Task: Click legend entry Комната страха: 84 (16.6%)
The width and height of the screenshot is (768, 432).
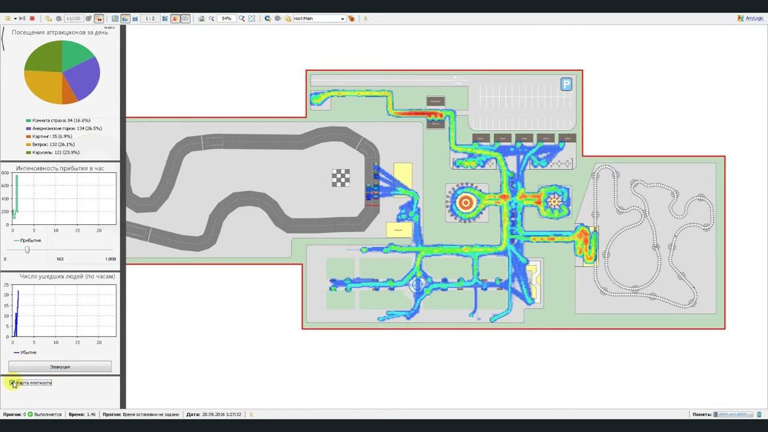Action: pos(58,121)
